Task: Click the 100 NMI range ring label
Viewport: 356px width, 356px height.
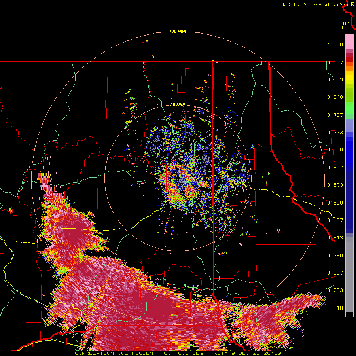Action: [x=178, y=31]
